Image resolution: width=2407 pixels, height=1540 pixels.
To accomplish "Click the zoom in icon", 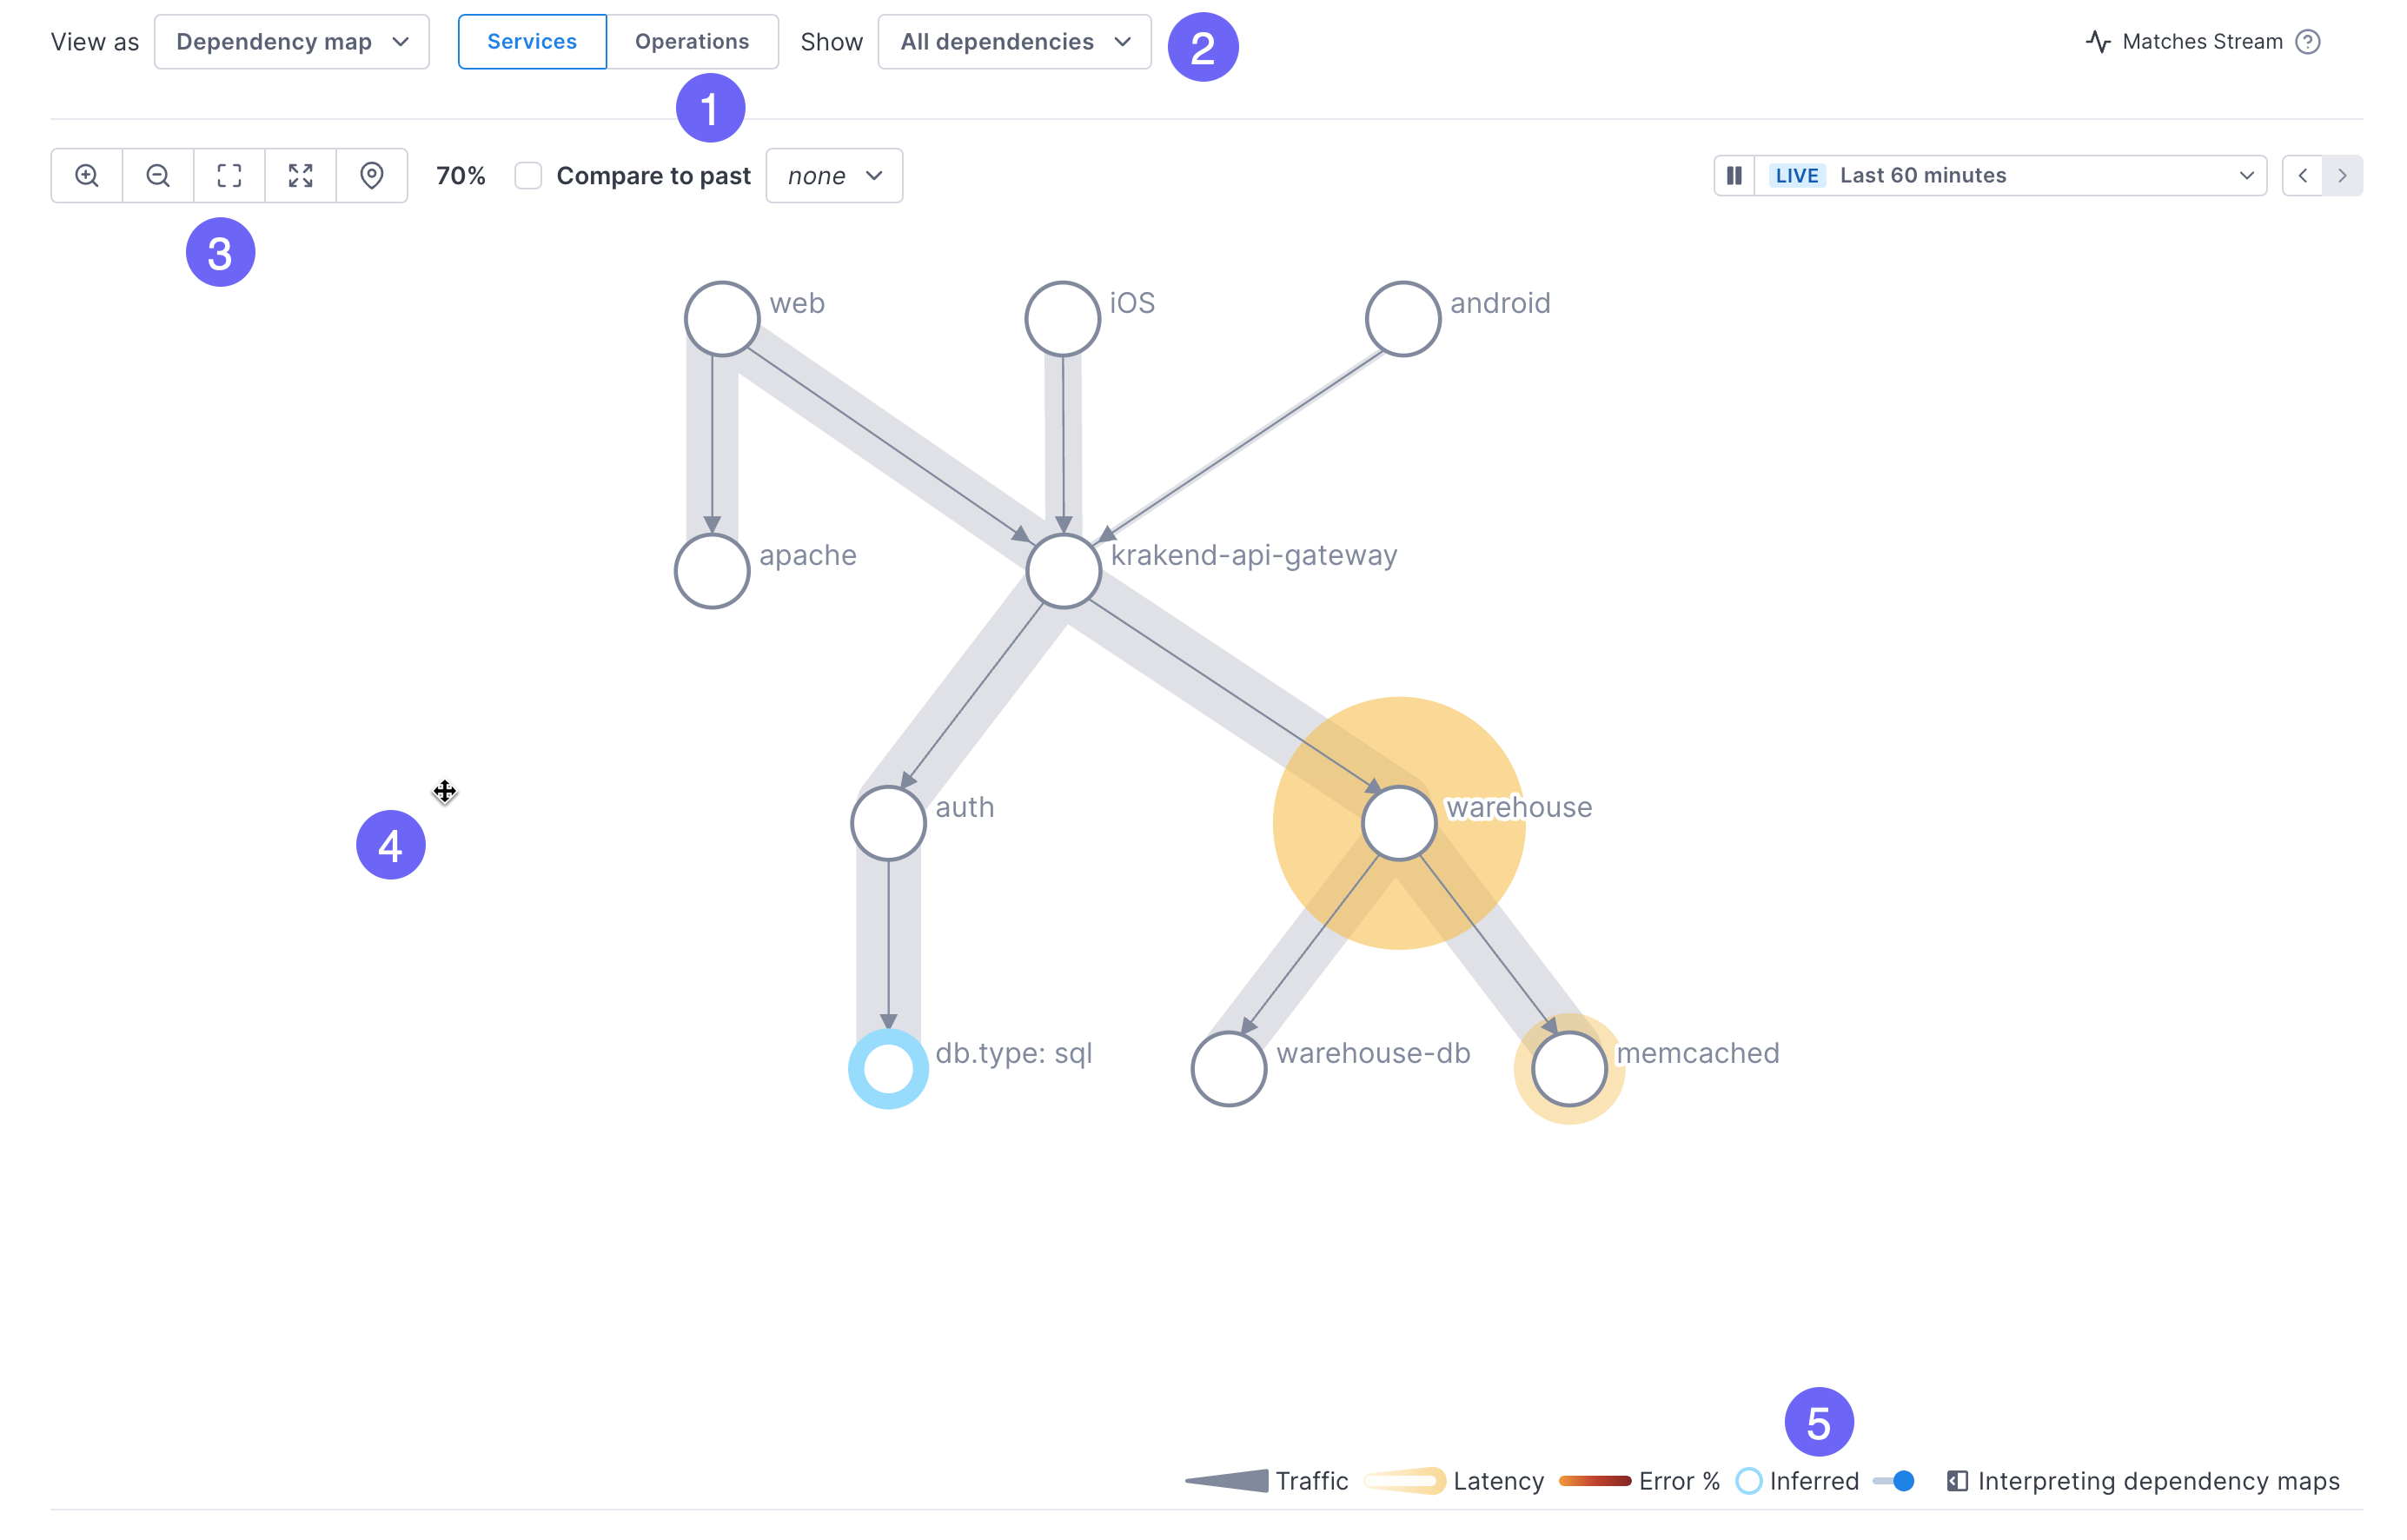I will (x=86, y=176).
